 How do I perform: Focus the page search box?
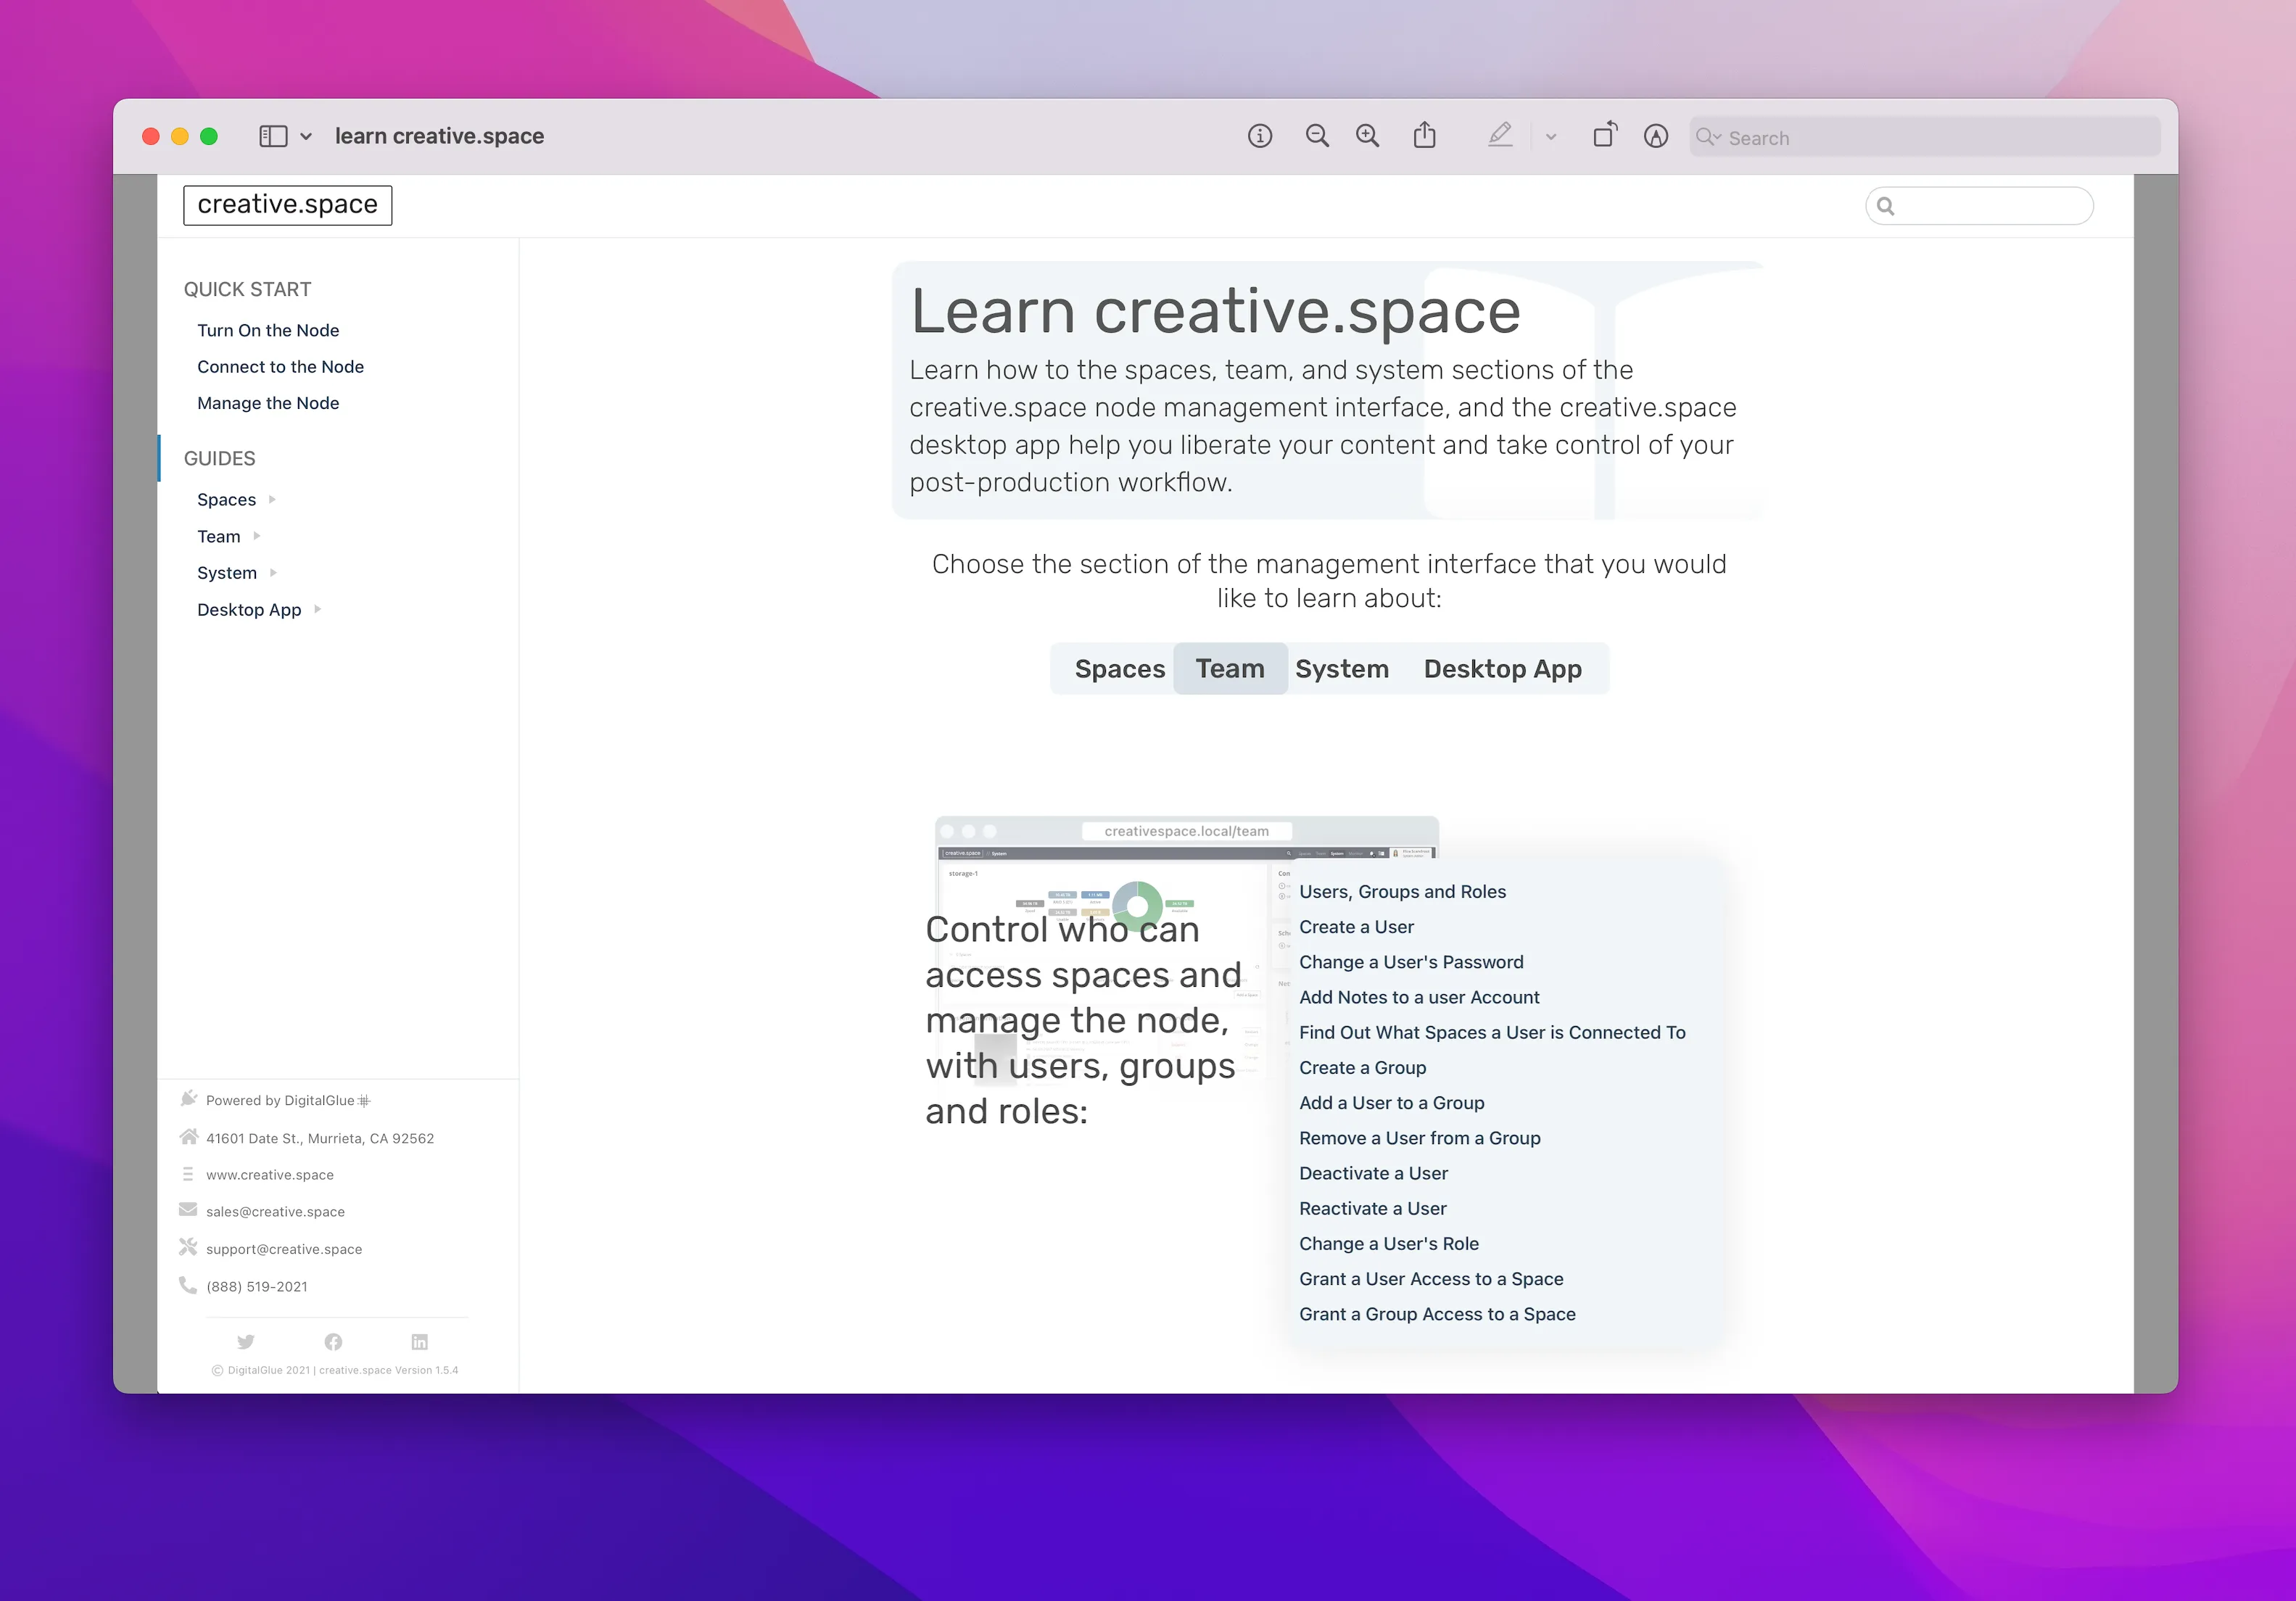point(1979,206)
